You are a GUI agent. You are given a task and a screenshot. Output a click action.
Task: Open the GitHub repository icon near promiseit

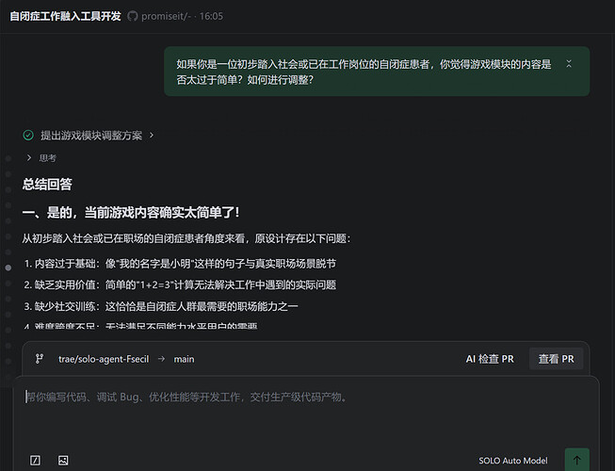133,16
